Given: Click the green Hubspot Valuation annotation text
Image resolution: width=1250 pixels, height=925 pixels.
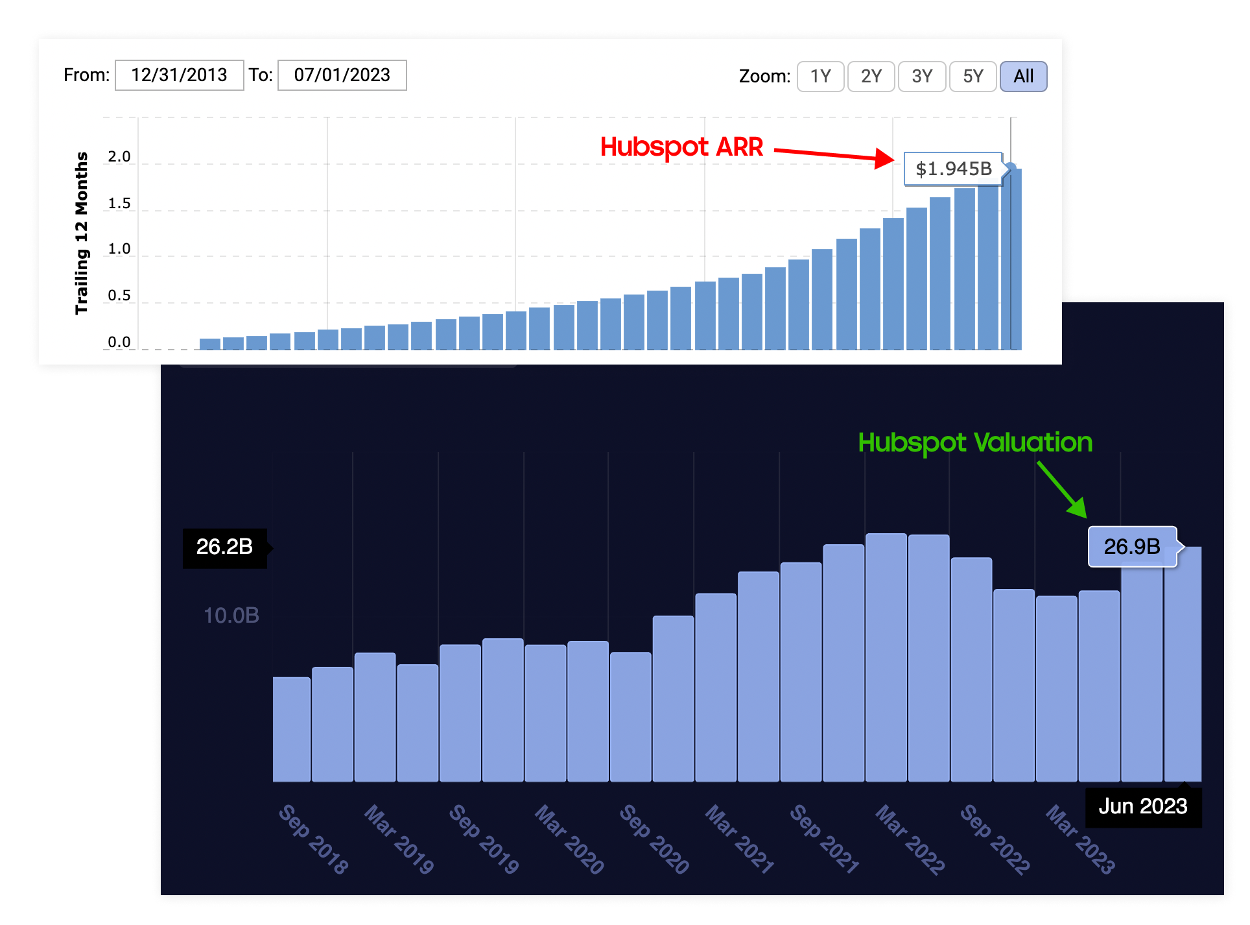Looking at the screenshot, I should 975,443.
